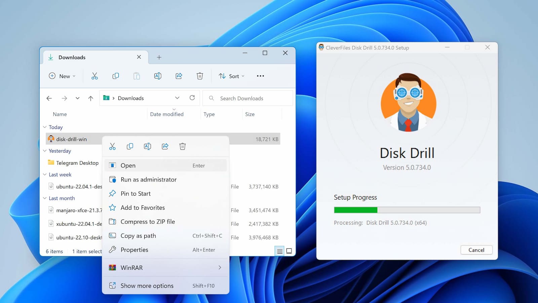Click the Copy icon in context menu
This screenshot has height=303, width=538.
(130, 146)
